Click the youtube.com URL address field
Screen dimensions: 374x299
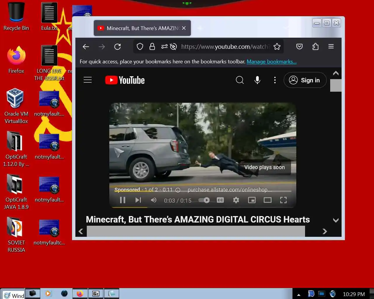tap(225, 47)
